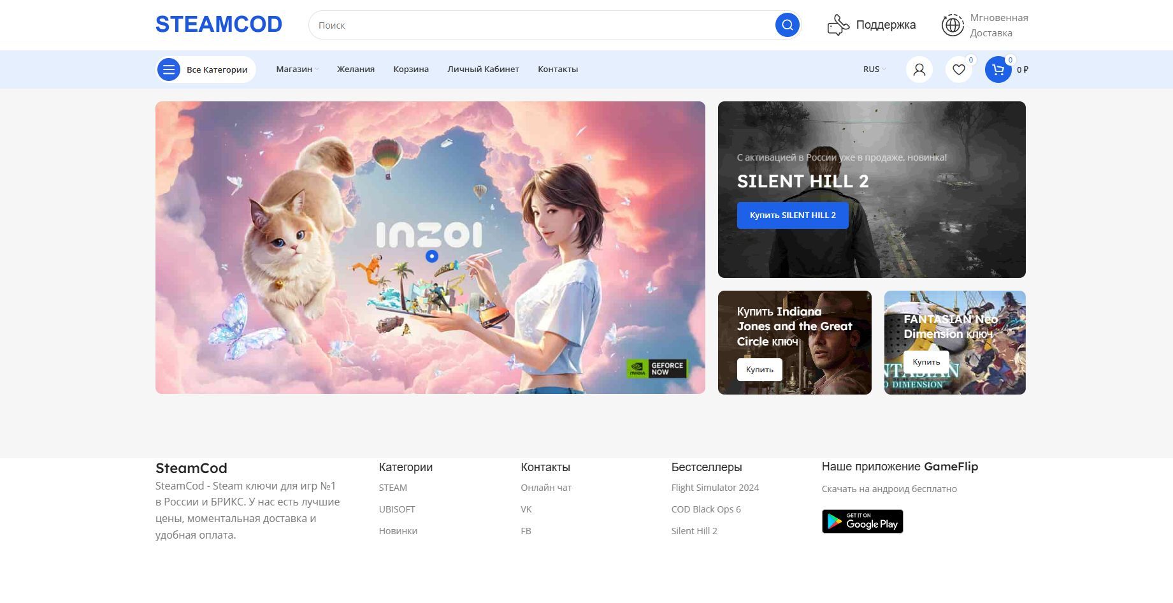The height and width of the screenshot is (603, 1173).
Task: Open Личный Кабинет menu item
Action: click(x=483, y=69)
